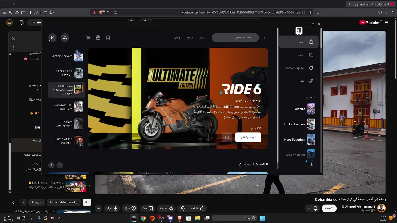
Task: Like the video with thumbs-up button
Action: point(198,208)
